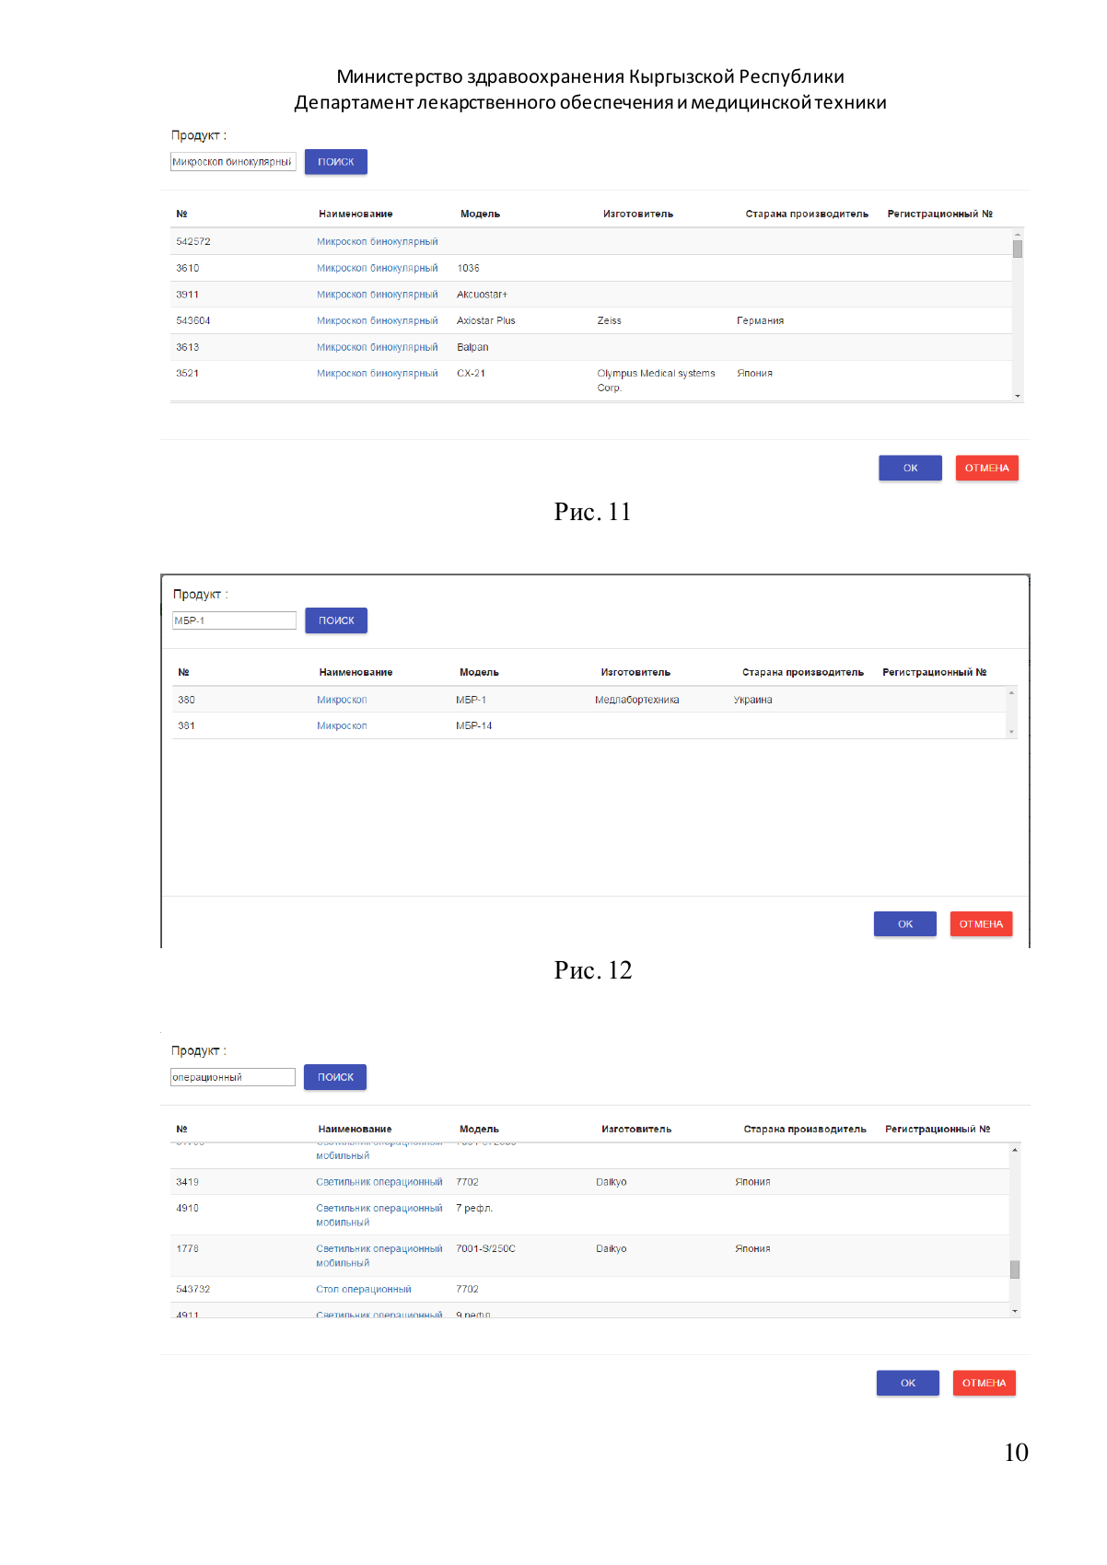Open Стол операционный link in row 543732

coord(364,1289)
